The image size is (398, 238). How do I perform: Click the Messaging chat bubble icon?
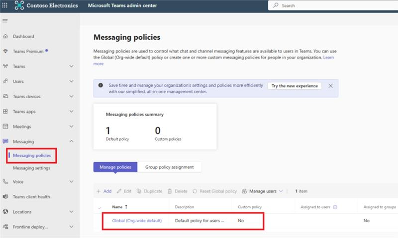click(5, 141)
